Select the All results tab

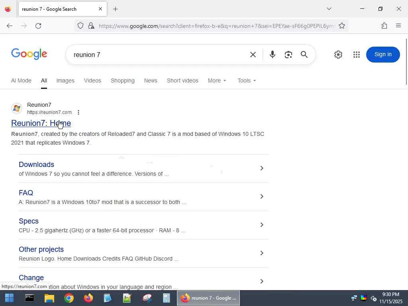[44, 80]
